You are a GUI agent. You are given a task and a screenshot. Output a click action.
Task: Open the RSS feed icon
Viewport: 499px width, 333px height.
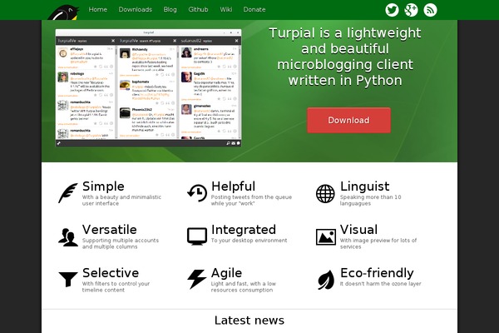coord(430,10)
